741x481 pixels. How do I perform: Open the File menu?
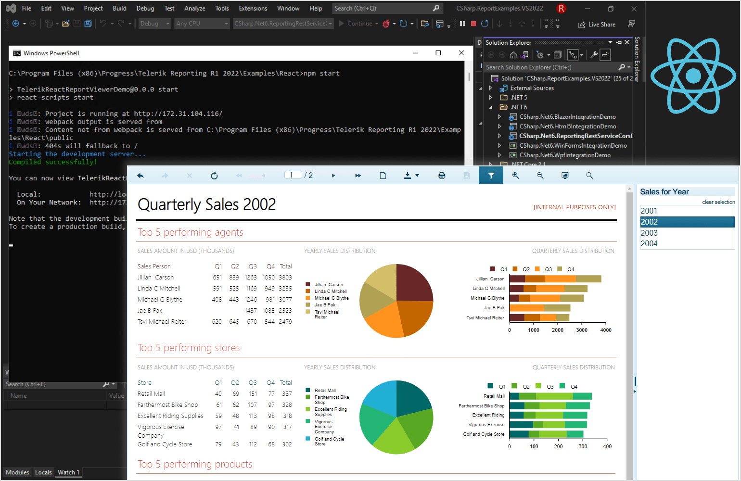(x=26, y=8)
